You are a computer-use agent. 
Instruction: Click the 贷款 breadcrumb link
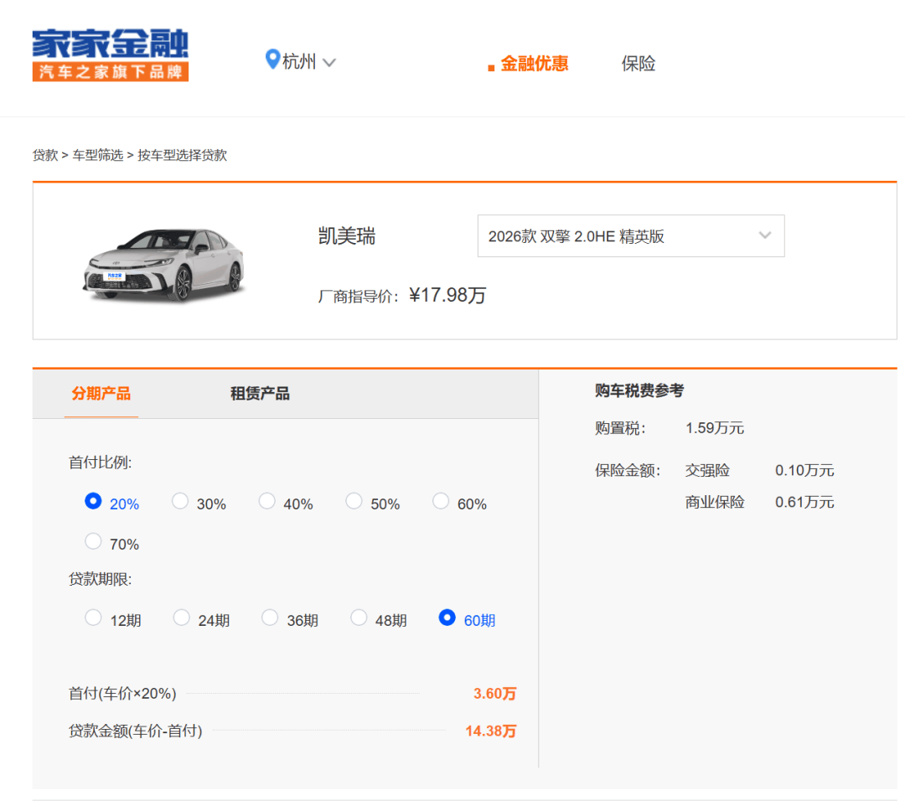[45, 155]
